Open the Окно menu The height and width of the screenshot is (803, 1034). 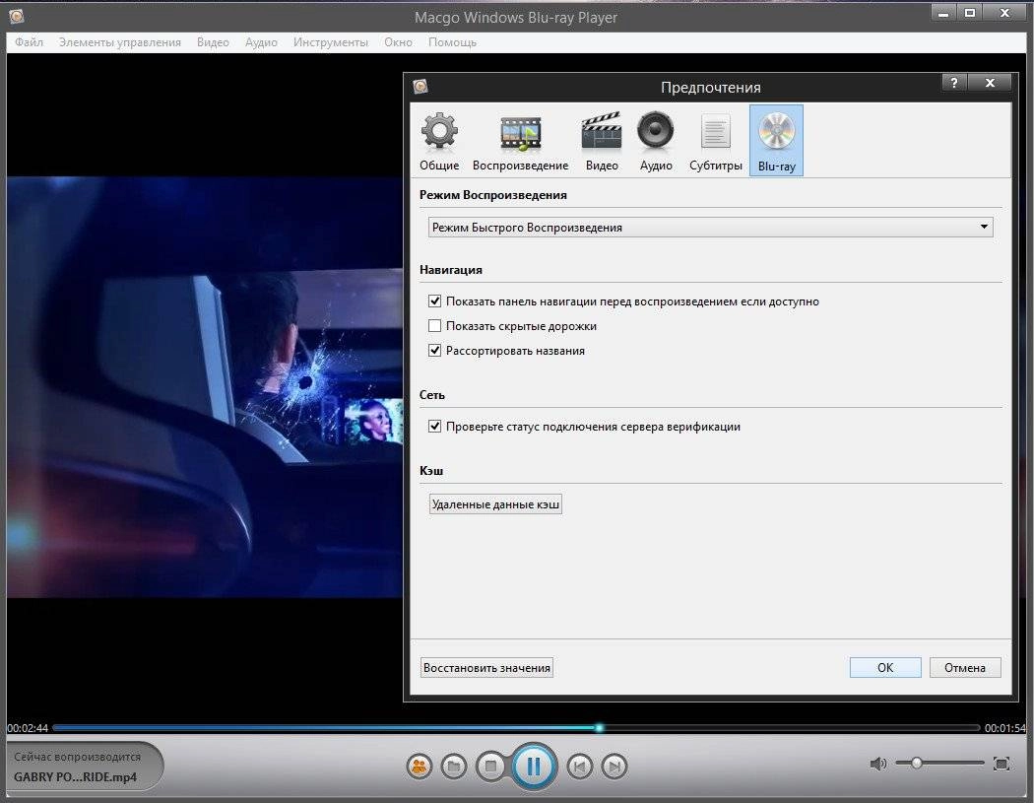398,42
